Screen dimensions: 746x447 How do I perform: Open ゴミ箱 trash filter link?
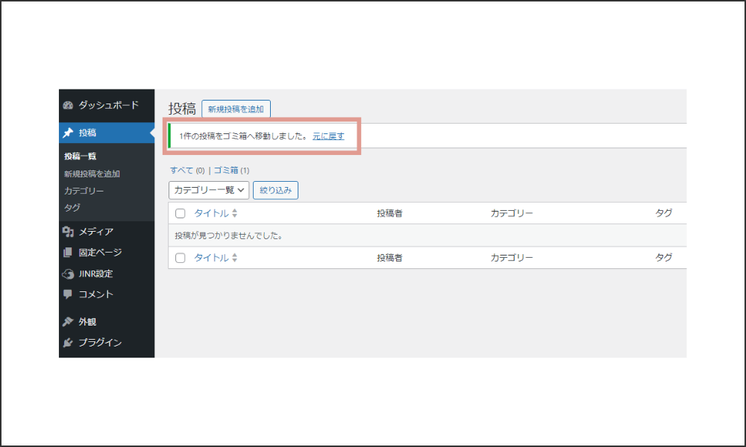tap(226, 170)
